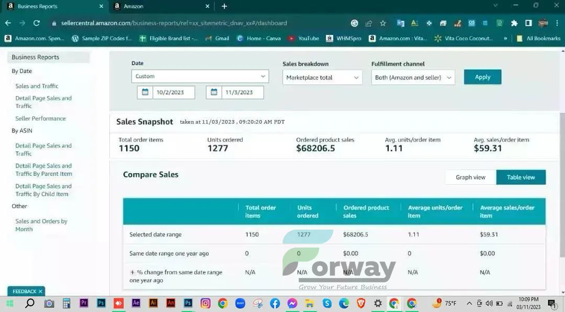Open Chrome's three-dot menu
Image resolution: width=565 pixels, height=312 pixels.
click(x=557, y=23)
